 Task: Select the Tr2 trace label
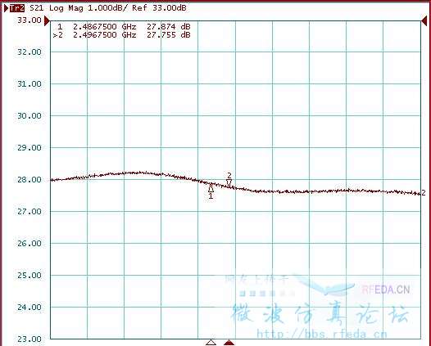point(17,8)
